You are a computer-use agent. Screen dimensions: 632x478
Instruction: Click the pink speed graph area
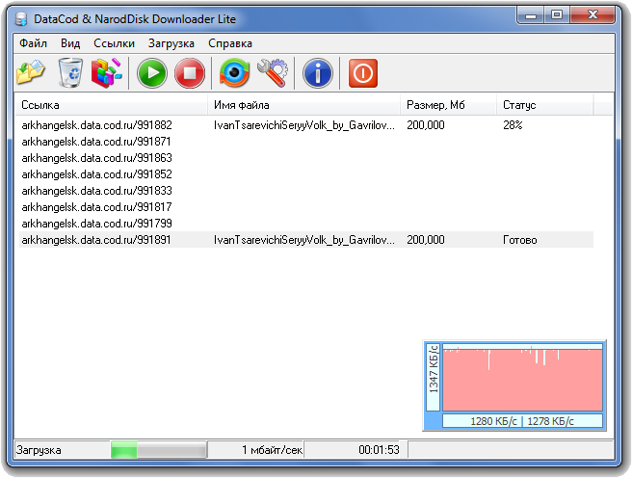522,377
